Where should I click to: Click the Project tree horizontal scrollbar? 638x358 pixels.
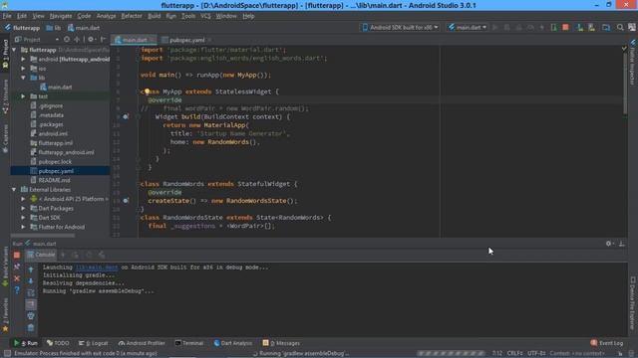pyautogui.click(x=43, y=235)
